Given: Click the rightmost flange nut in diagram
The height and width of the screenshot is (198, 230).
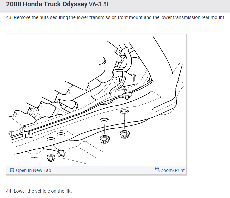Looking at the screenshot, I should point(125,134).
